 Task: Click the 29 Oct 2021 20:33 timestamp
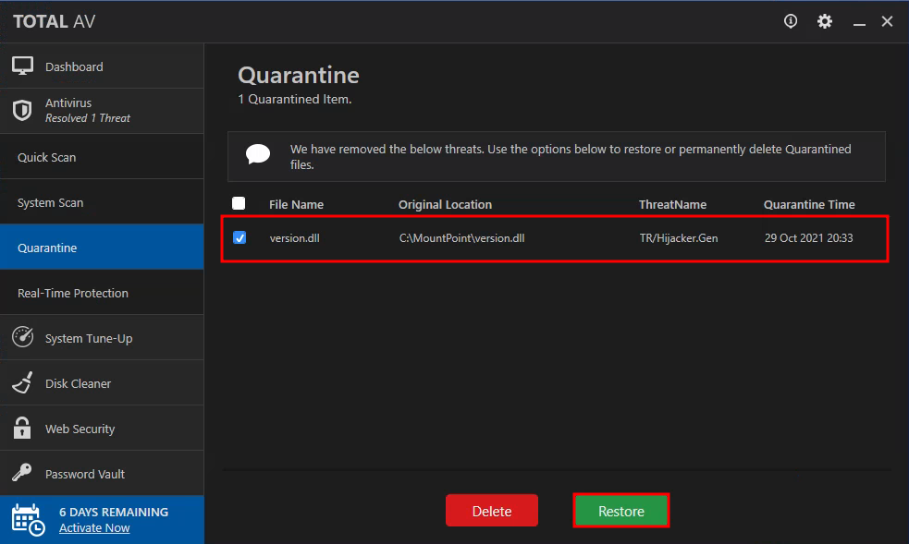809,238
